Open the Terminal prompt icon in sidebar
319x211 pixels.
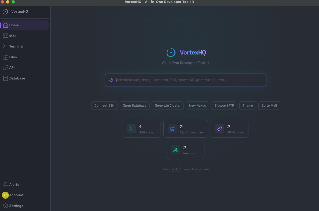pos(5,46)
